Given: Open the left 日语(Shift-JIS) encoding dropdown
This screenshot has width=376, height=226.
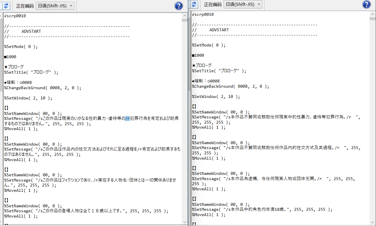Looking at the screenshot, I should click(55, 6).
